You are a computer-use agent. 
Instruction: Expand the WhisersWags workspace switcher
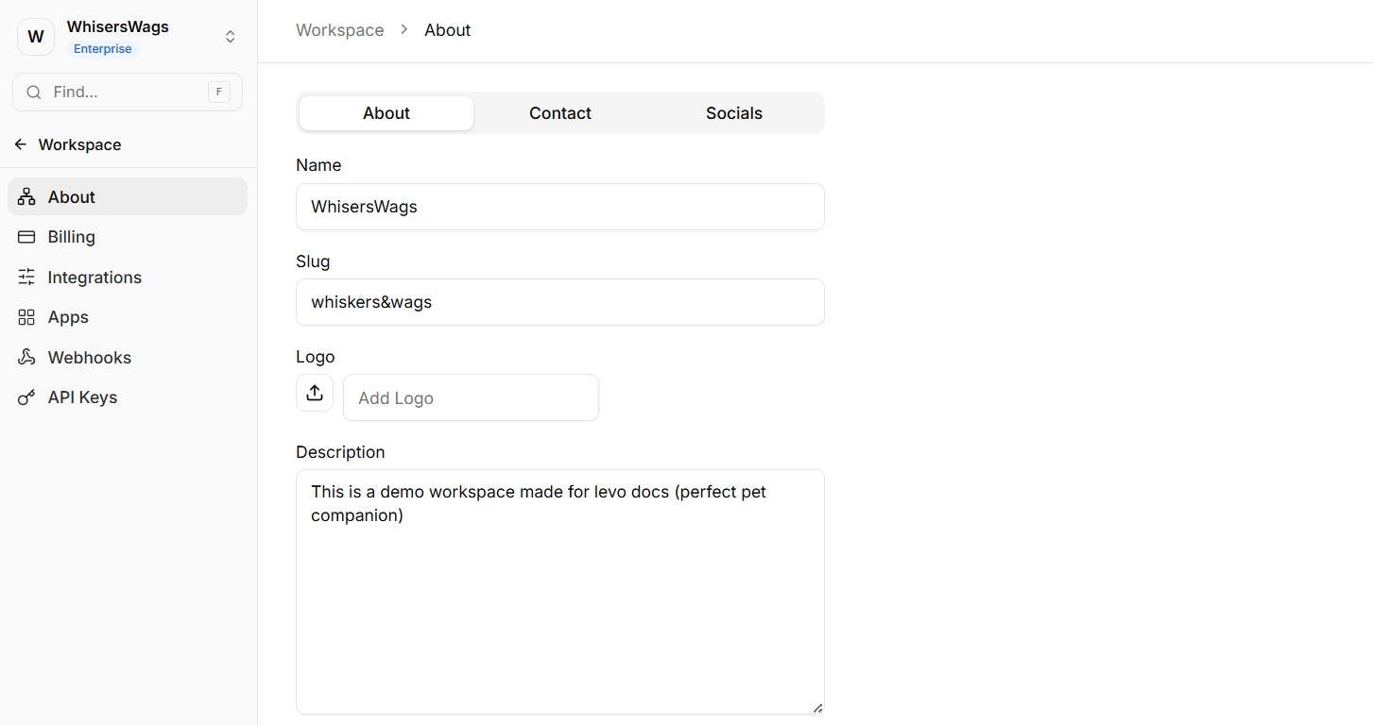coord(230,37)
